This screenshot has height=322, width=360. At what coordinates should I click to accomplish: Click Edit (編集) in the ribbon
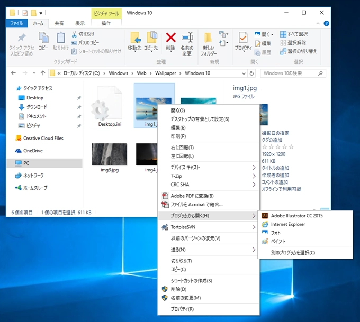(263, 43)
